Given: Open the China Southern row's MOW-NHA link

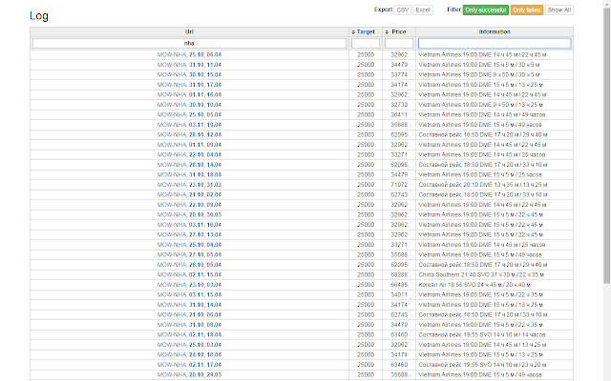Looking at the screenshot, I should coord(188,273).
